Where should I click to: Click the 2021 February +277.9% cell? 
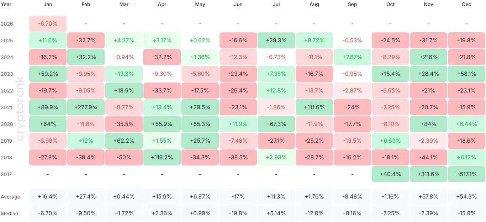[x=86, y=107]
